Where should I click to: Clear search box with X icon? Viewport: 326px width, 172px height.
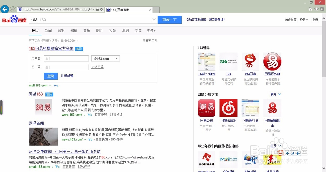[x=154, y=20]
